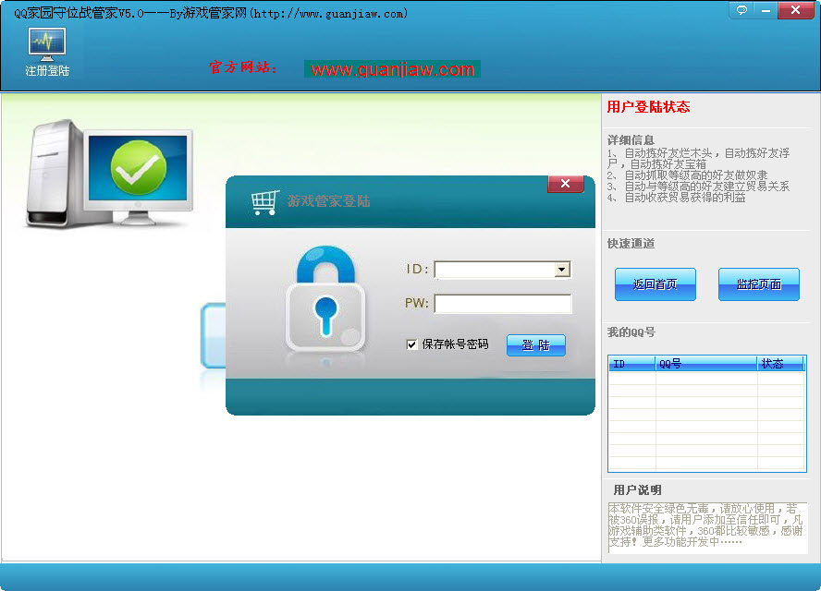This screenshot has width=821, height=591.
Task: Focus the ID combo box field
Action: [502, 270]
